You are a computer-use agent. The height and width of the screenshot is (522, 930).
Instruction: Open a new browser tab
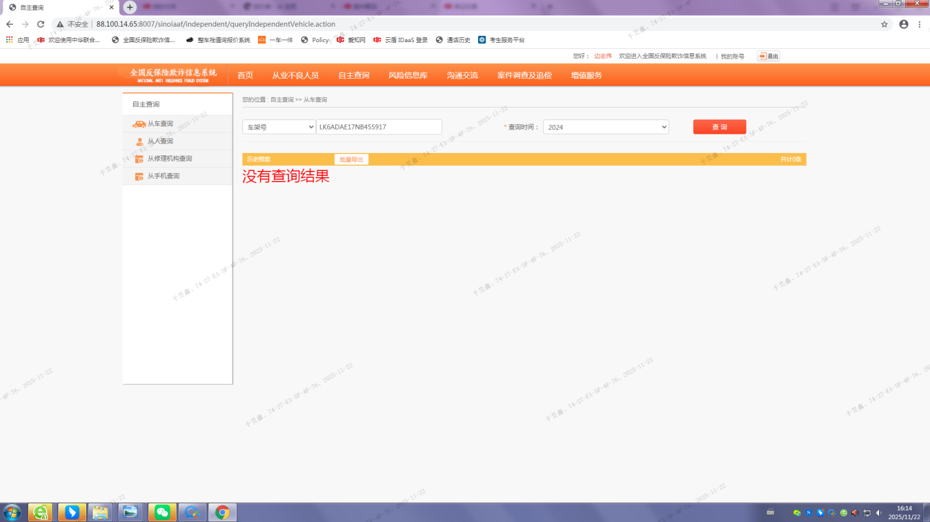[x=130, y=7]
